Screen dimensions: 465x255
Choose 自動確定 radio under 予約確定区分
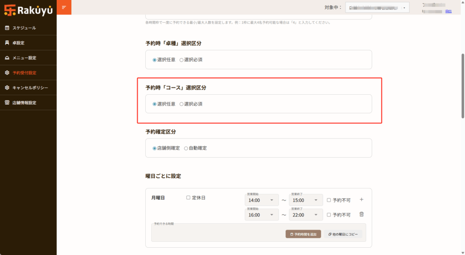[x=186, y=148]
